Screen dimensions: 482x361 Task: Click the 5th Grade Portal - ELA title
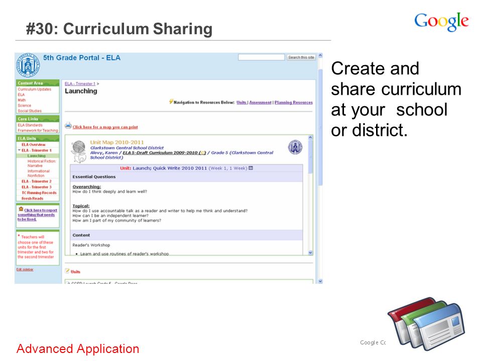82,58
